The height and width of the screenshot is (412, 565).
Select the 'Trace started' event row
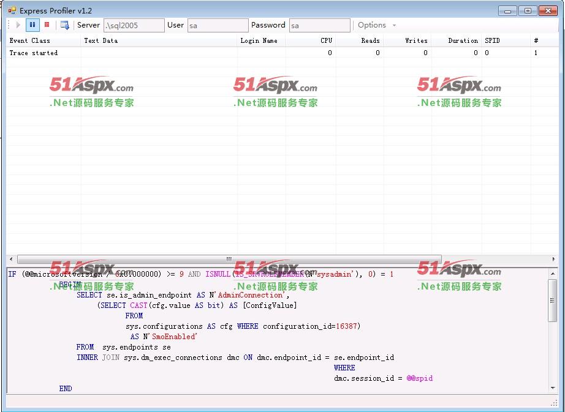[x=282, y=53]
